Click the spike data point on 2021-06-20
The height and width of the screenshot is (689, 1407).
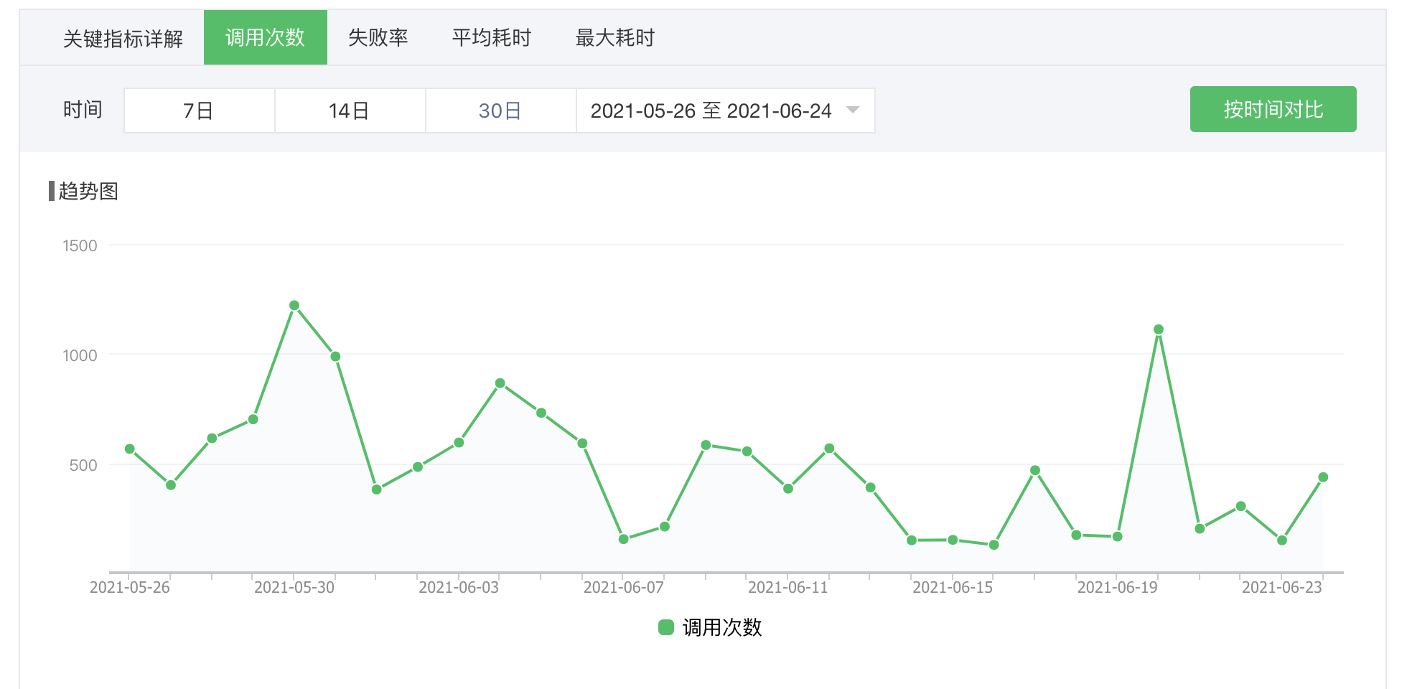pos(1159,329)
